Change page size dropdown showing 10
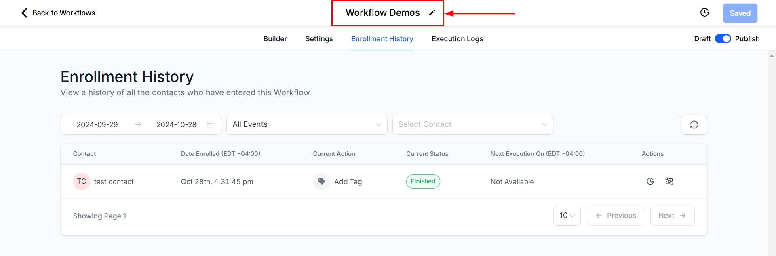776x256 pixels. point(567,216)
